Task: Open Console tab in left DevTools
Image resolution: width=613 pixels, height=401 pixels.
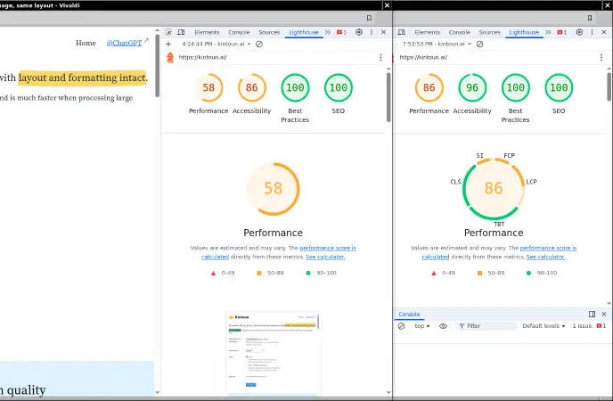Action: 239,32
